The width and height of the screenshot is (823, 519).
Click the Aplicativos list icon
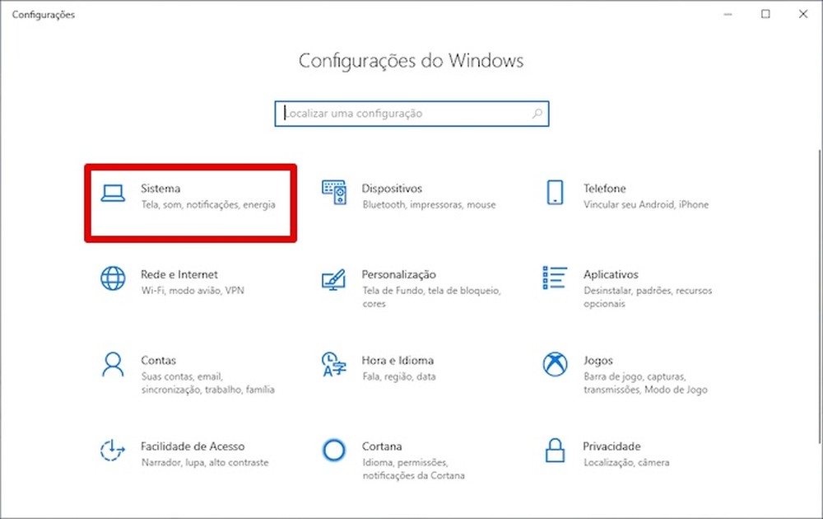pyautogui.click(x=554, y=278)
